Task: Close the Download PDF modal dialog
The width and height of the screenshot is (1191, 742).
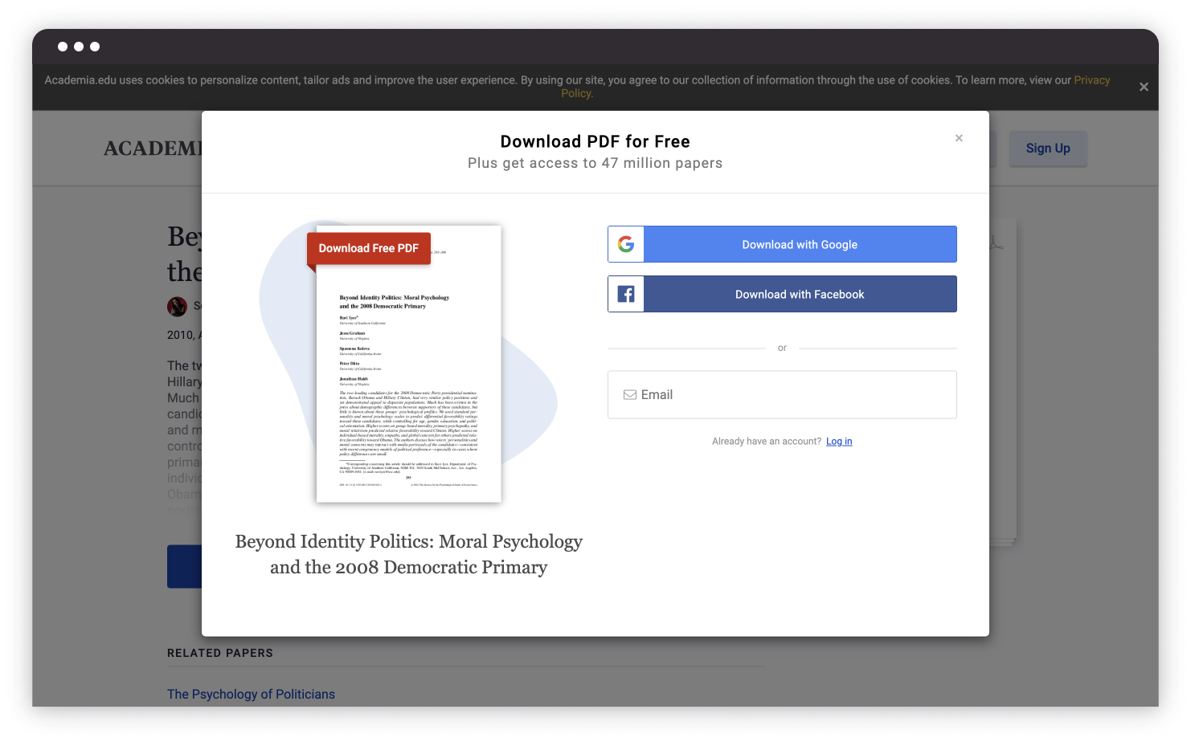Action: 959,138
